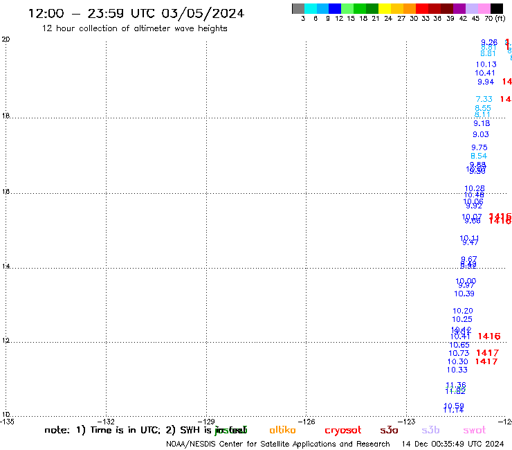Screen dimensions: 512x450
Task: Select the 10.30 reading
Action: click(x=457, y=361)
